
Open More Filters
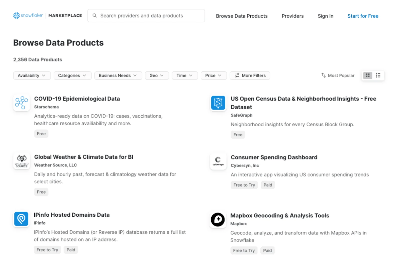(x=250, y=75)
